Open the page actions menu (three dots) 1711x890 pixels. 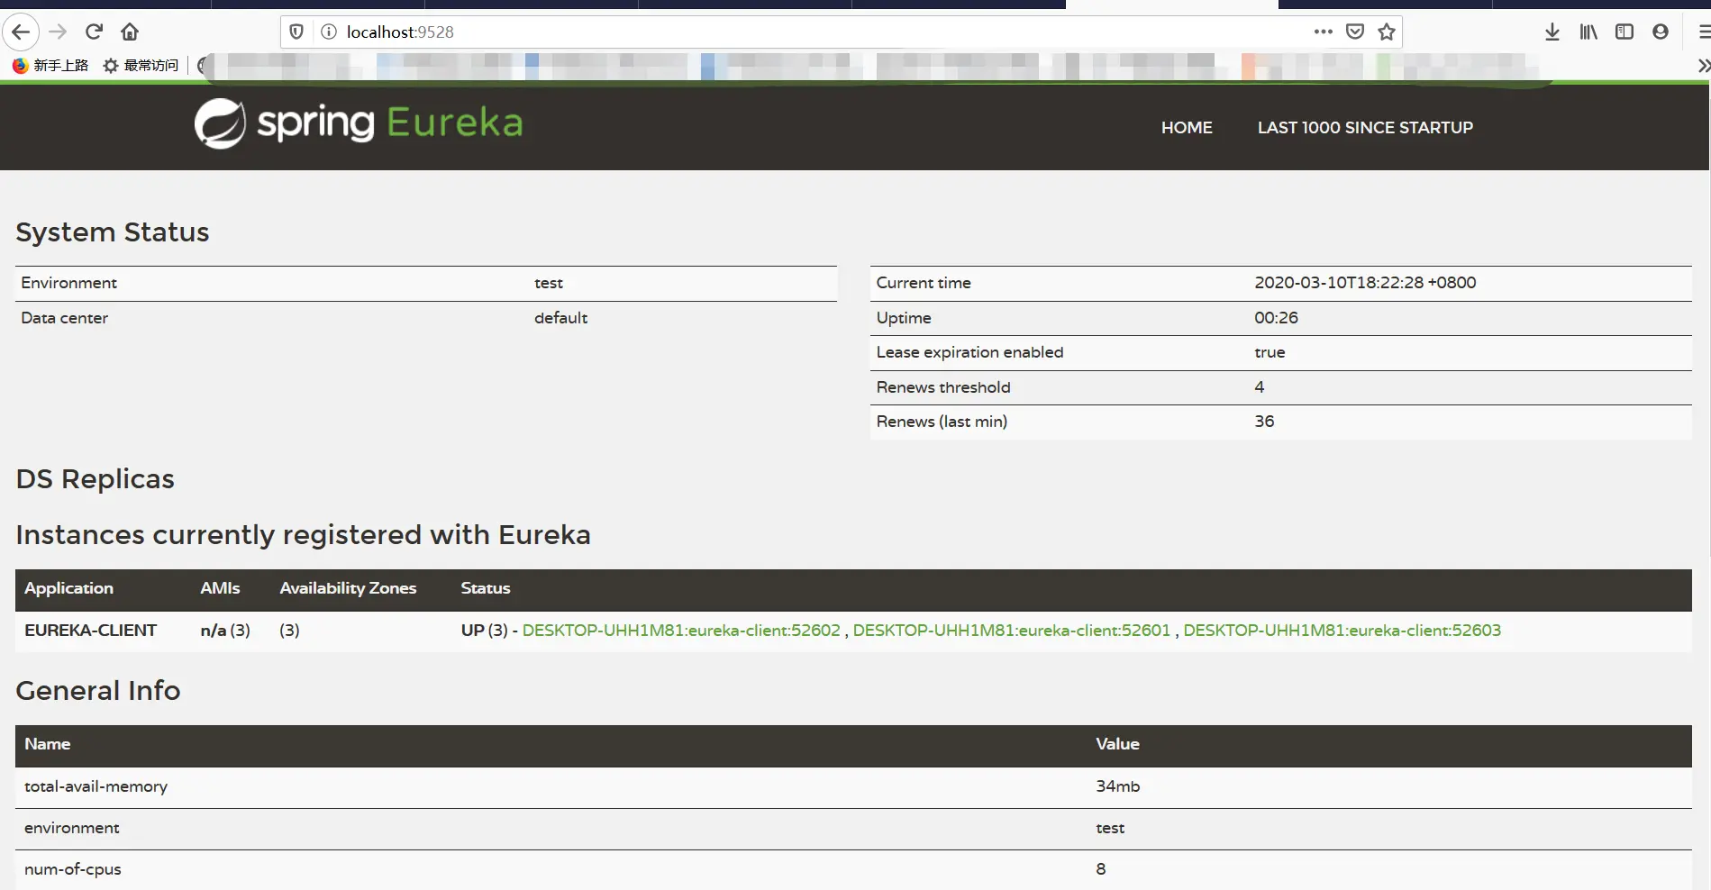point(1323,32)
